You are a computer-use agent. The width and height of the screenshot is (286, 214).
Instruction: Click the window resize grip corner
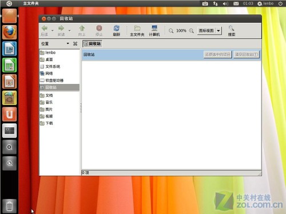(260, 173)
